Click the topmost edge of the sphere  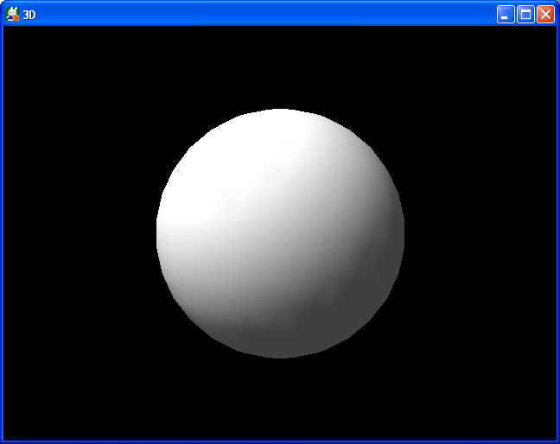[280, 111]
